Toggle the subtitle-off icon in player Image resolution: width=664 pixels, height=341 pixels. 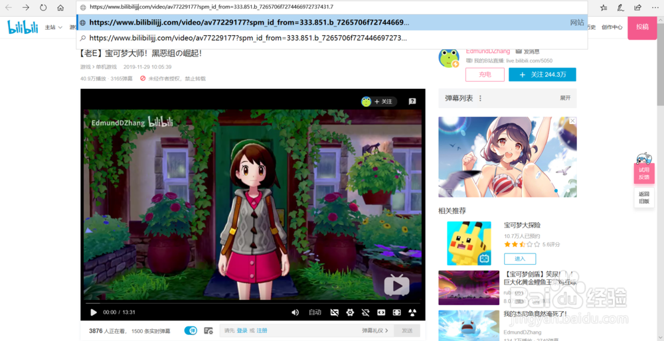click(335, 312)
